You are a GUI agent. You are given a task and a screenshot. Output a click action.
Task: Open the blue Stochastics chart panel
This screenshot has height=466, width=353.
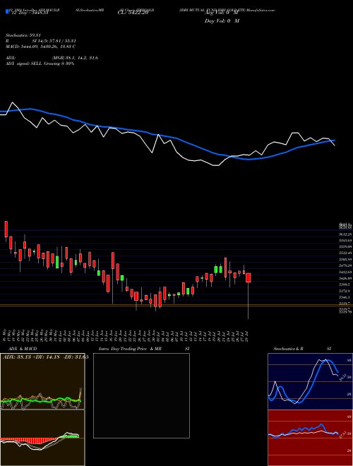(x=310, y=381)
